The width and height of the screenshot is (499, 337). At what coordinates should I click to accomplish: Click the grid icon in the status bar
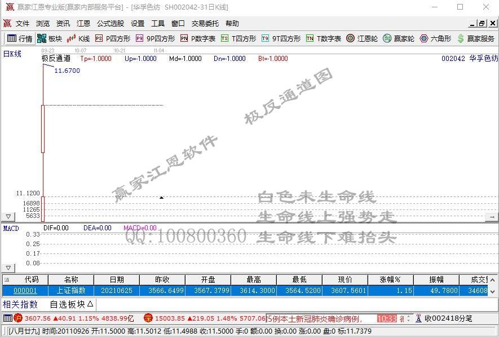pyautogui.click(x=8, y=318)
